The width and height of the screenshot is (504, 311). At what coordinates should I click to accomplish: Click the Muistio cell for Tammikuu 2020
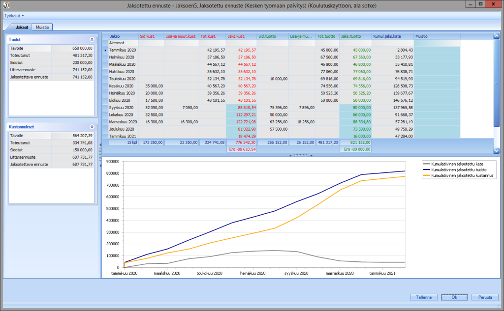pos(437,50)
